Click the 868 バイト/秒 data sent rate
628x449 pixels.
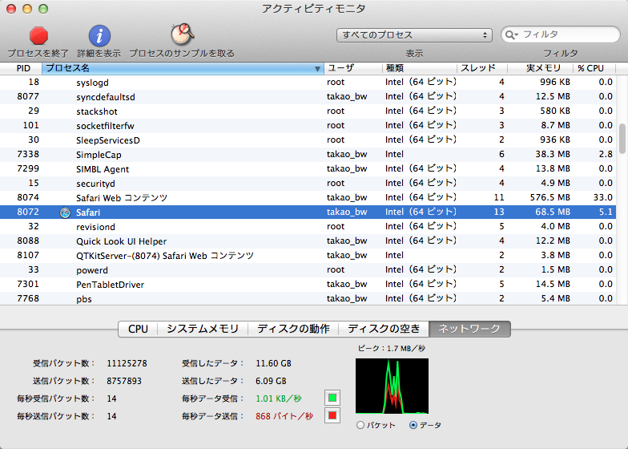(x=284, y=416)
